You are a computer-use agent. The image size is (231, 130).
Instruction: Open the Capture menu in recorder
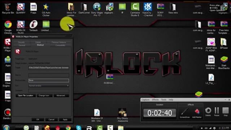(145, 100)
